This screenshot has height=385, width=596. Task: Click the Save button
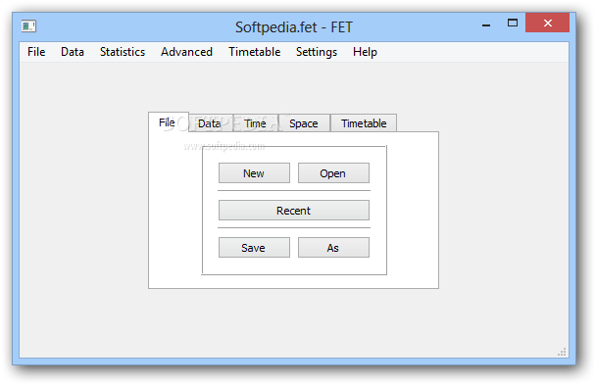coord(254,248)
